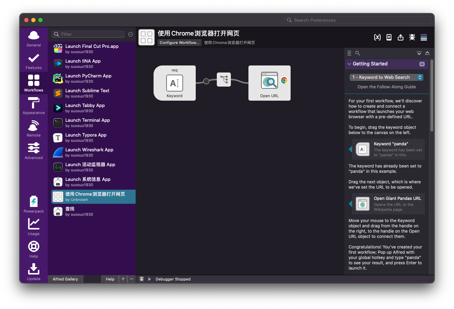
Task: Open the Help section in sidebar
Action: [34, 250]
